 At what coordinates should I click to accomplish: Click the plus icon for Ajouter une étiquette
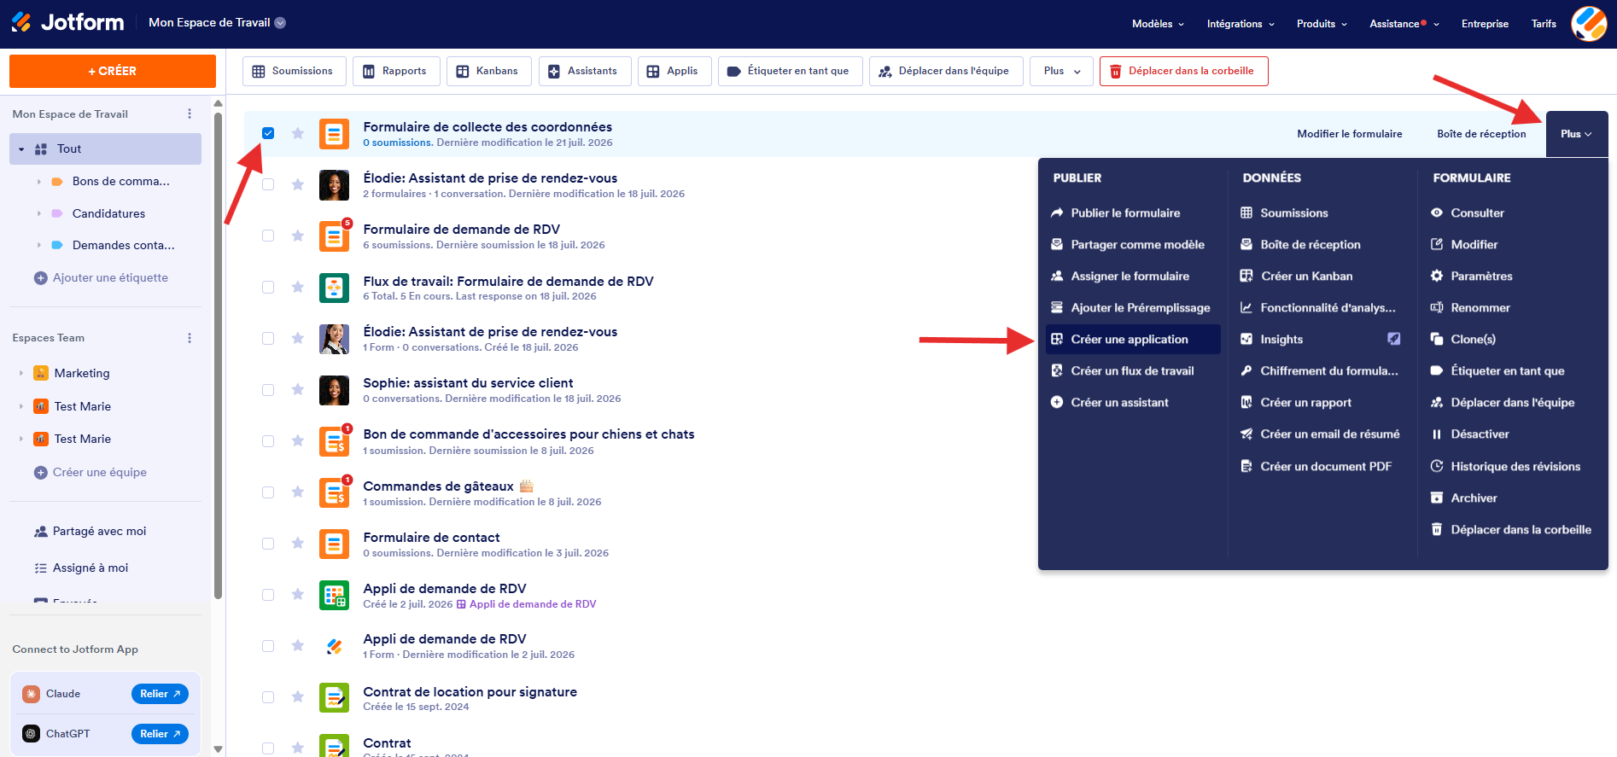click(x=40, y=277)
